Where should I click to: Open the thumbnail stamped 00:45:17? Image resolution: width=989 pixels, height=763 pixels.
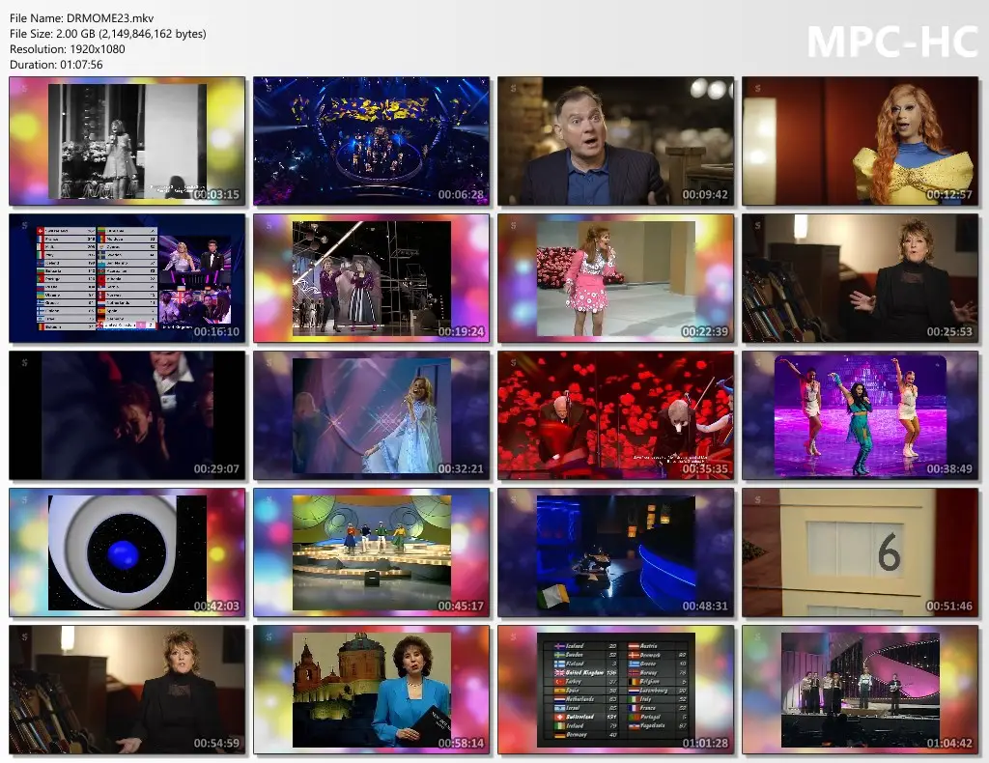pos(372,552)
